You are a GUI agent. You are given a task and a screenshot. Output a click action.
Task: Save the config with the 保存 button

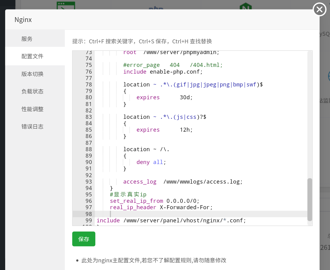pyautogui.click(x=84, y=239)
